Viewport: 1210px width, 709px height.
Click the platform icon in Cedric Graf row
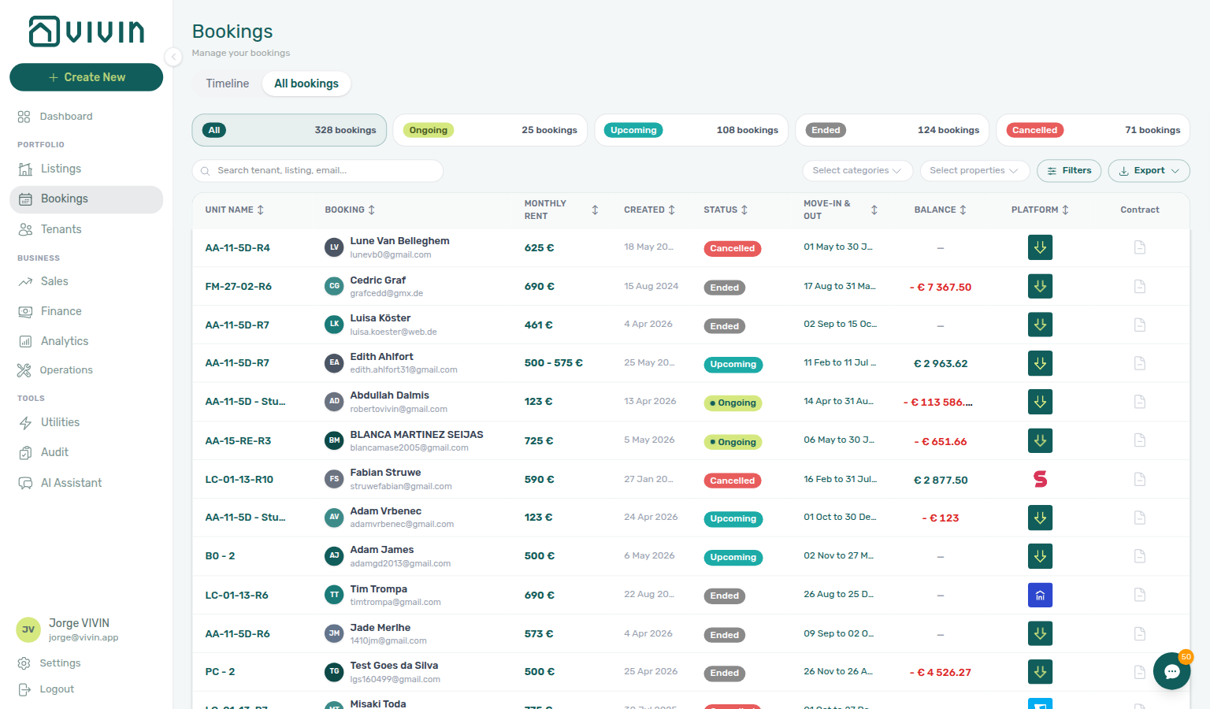point(1040,286)
